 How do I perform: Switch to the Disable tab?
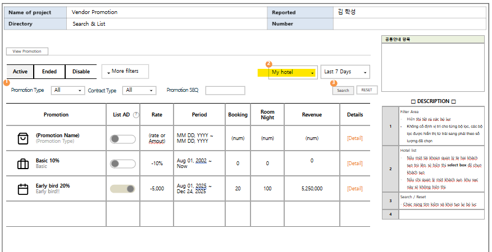[81, 72]
